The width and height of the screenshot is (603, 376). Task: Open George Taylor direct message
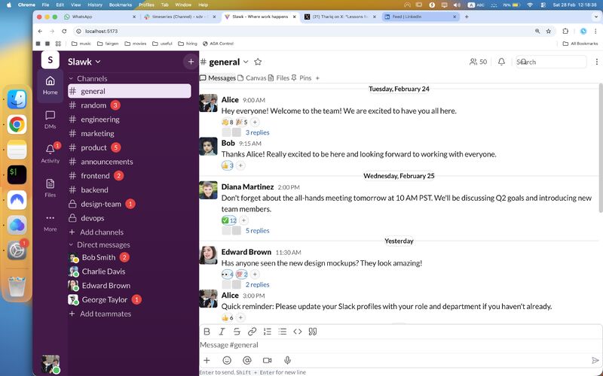[x=130, y=299]
